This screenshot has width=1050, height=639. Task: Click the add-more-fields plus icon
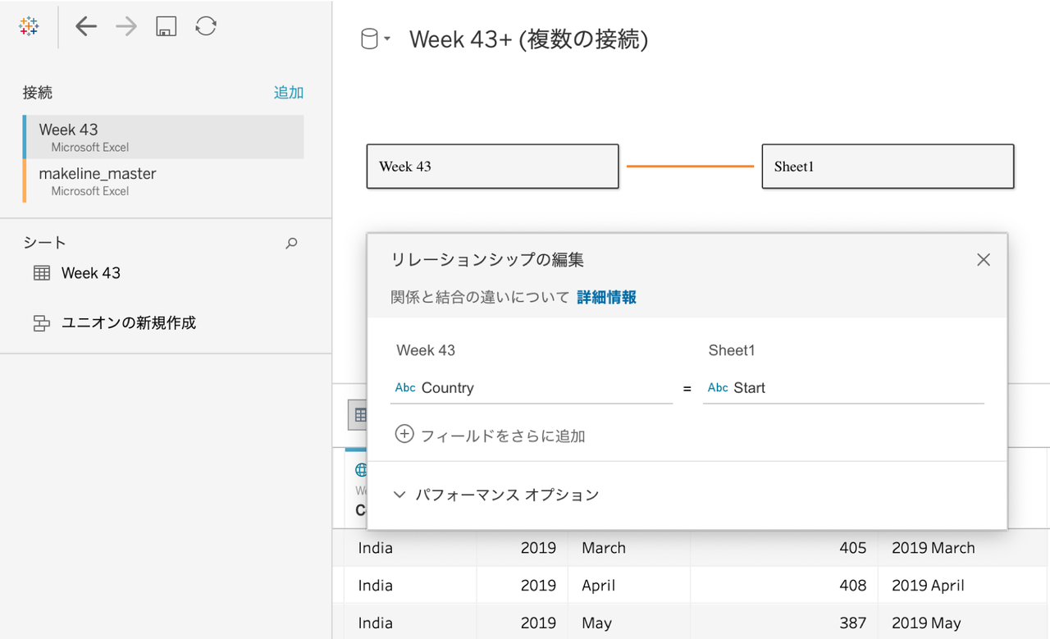coord(404,435)
